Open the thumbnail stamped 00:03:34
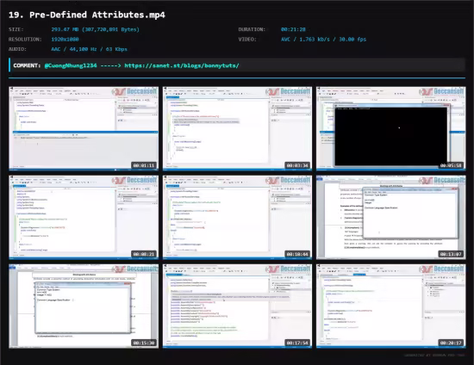Viewport: 474px width, 365px height. tap(237, 128)
